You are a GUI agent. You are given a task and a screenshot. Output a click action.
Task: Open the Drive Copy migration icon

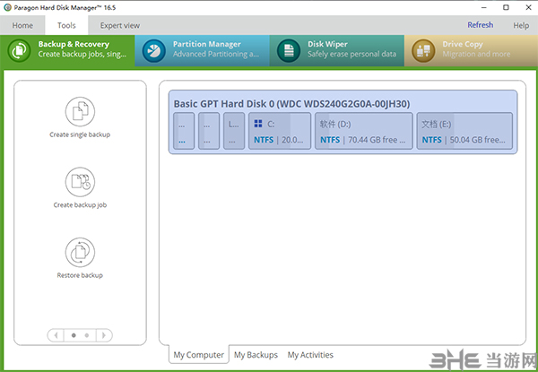[x=423, y=51]
